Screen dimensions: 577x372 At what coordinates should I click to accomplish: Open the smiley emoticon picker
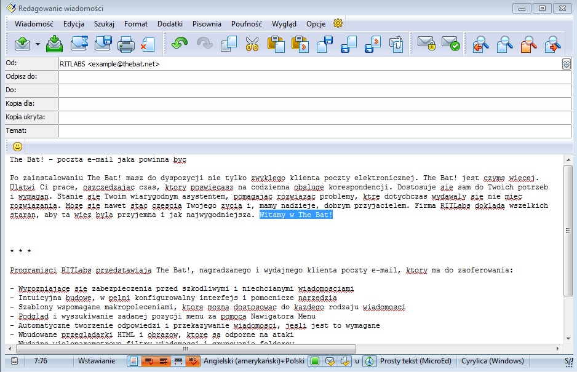click(17, 146)
